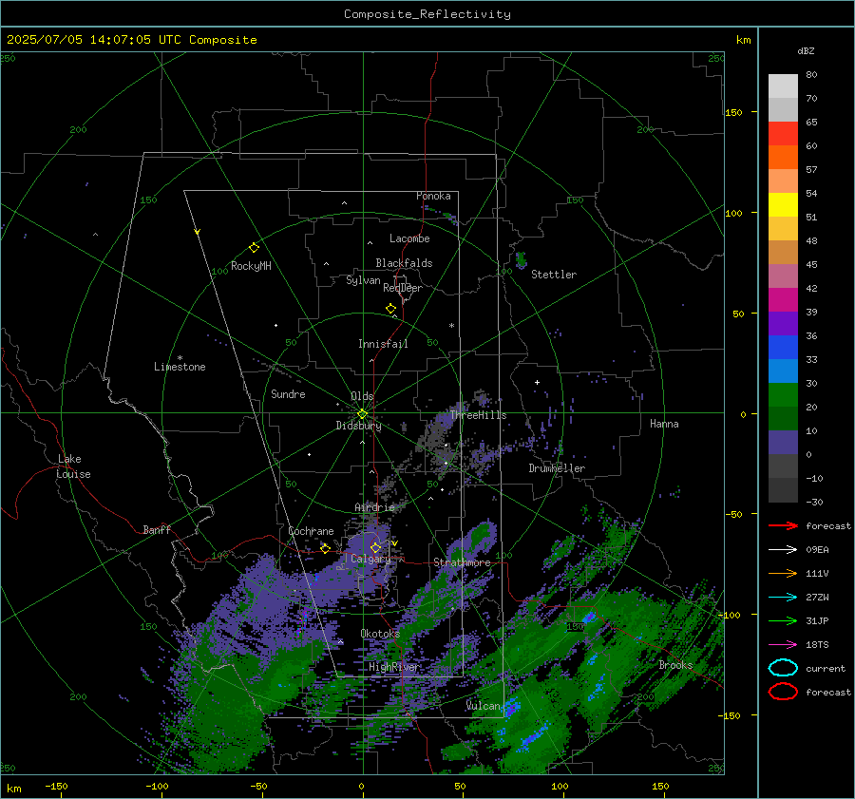Click the Calgary city label
The width and height of the screenshot is (855, 799).
(x=370, y=559)
